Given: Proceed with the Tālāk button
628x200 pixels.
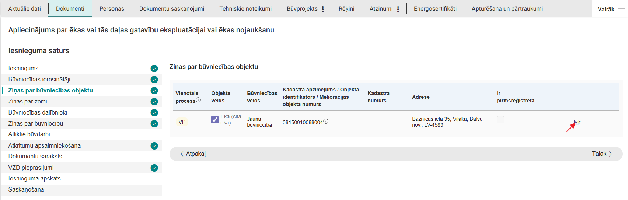Looking at the screenshot, I should point(602,154).
